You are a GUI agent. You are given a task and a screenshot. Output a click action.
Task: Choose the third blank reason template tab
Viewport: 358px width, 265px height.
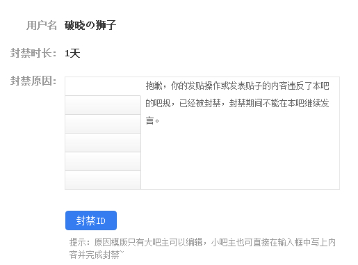pyautogui.click(x=103, y=124)
